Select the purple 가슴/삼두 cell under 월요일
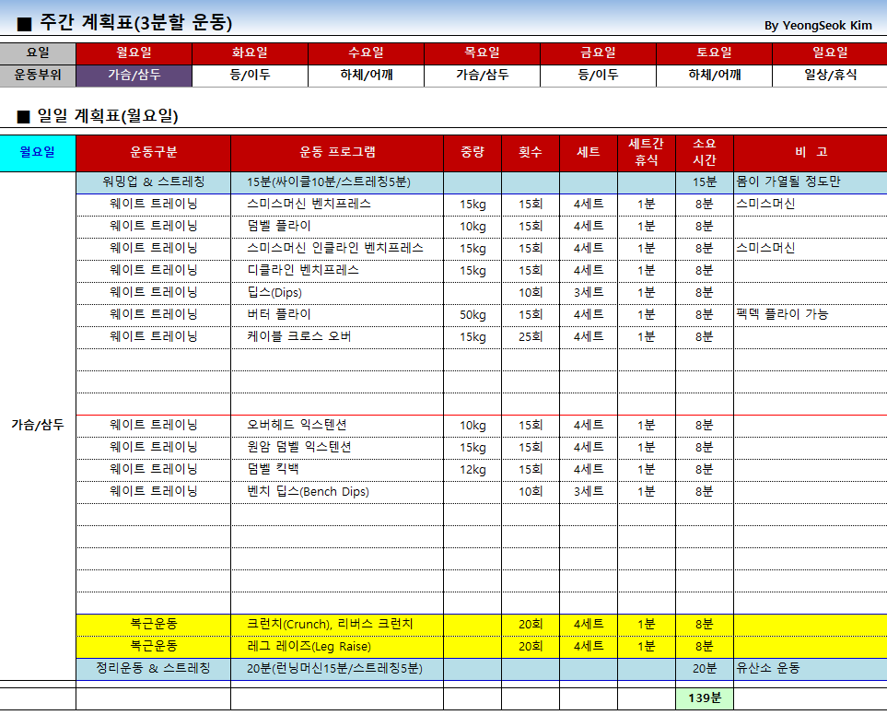This screenshot has height=715, width=887. [134, 76]
